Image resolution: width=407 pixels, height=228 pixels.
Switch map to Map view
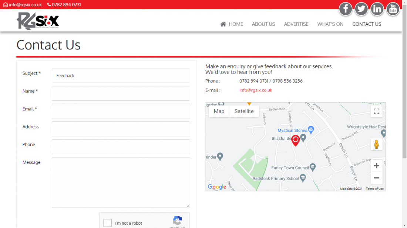(x=219, y=111)
